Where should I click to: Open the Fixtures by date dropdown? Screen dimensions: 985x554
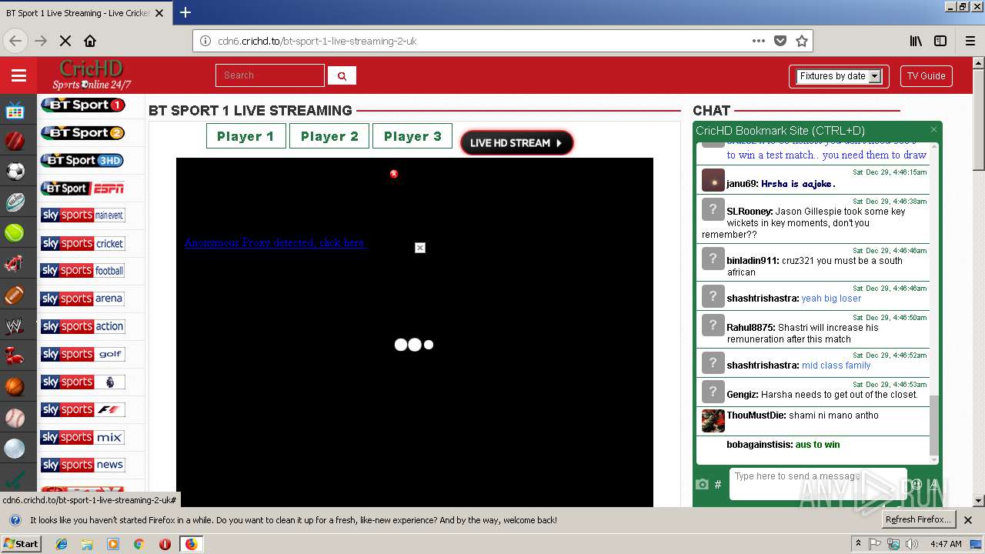tap(839, 76)
